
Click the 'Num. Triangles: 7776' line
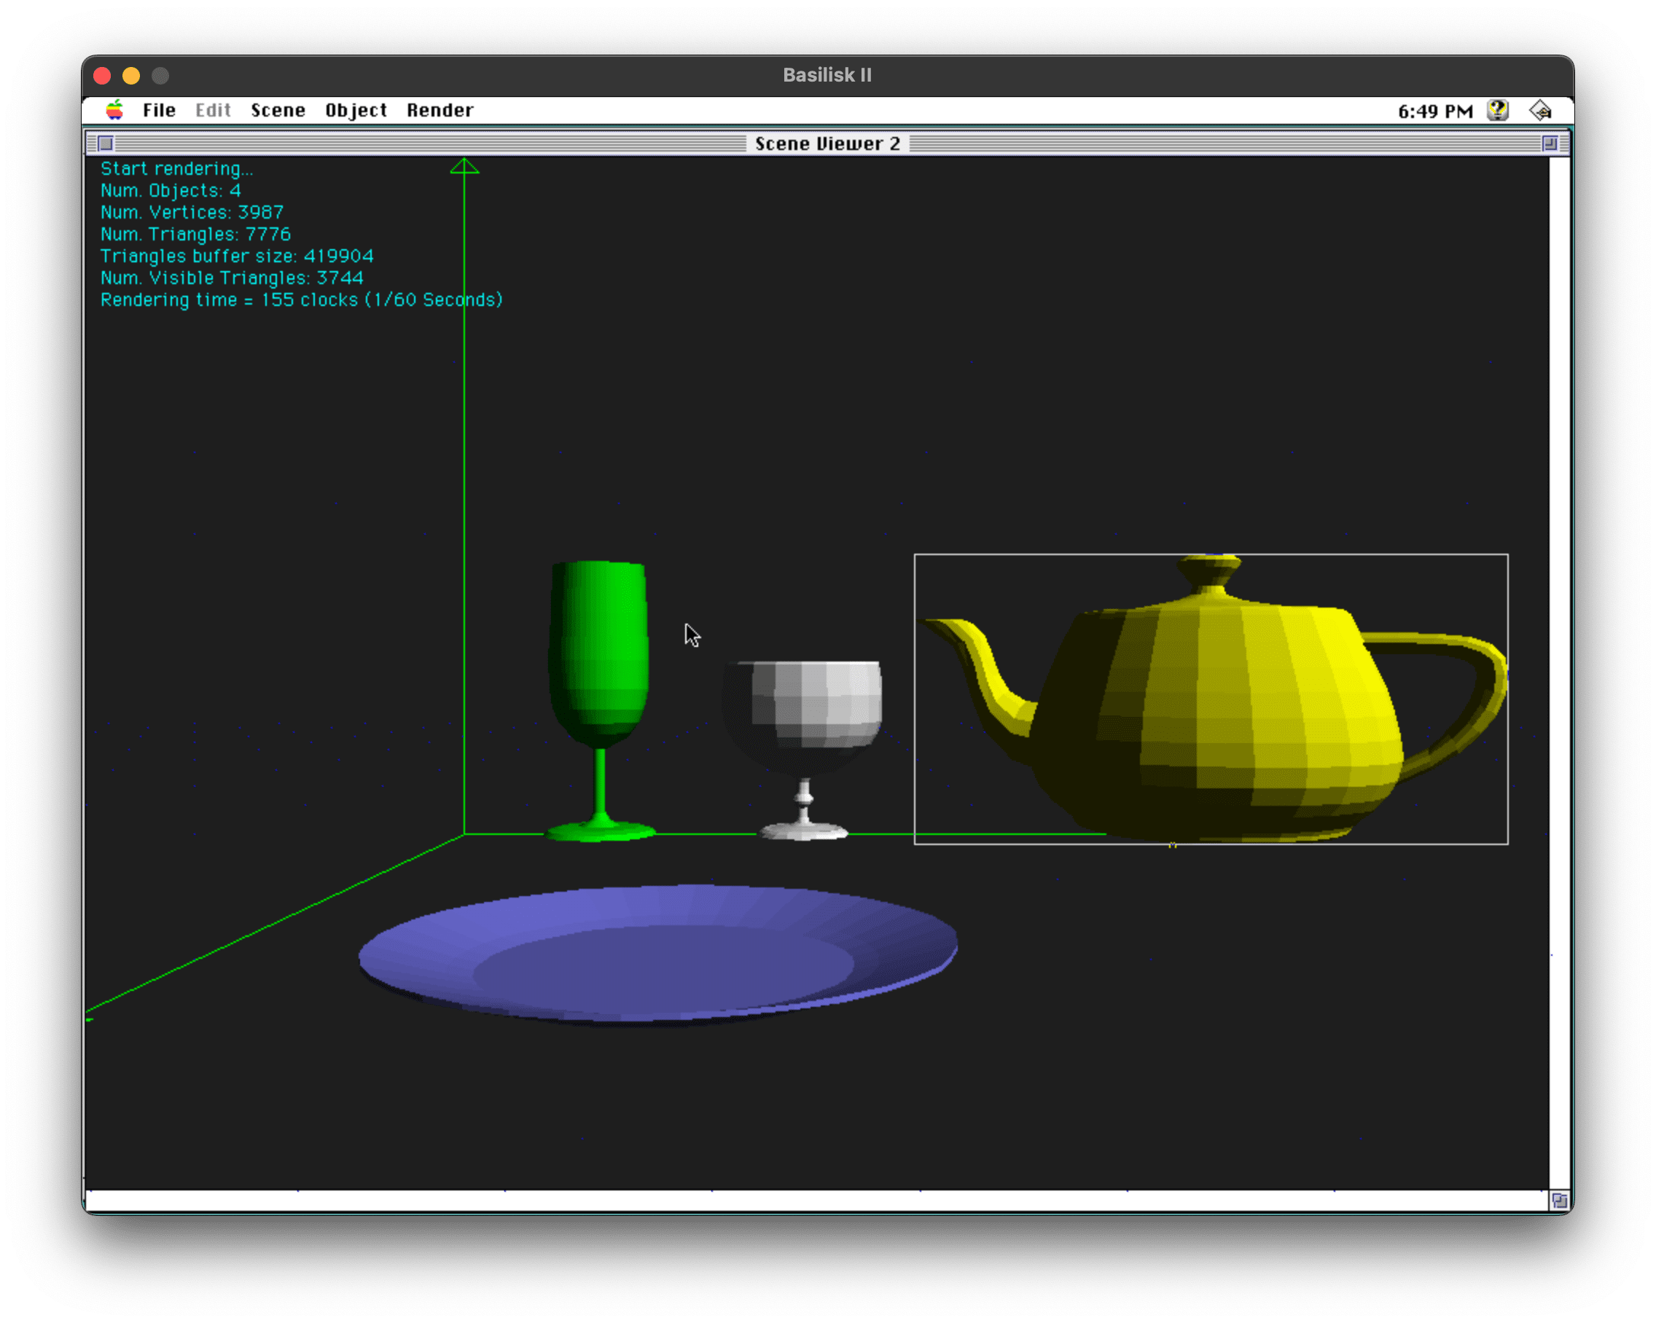click(196, 234)
